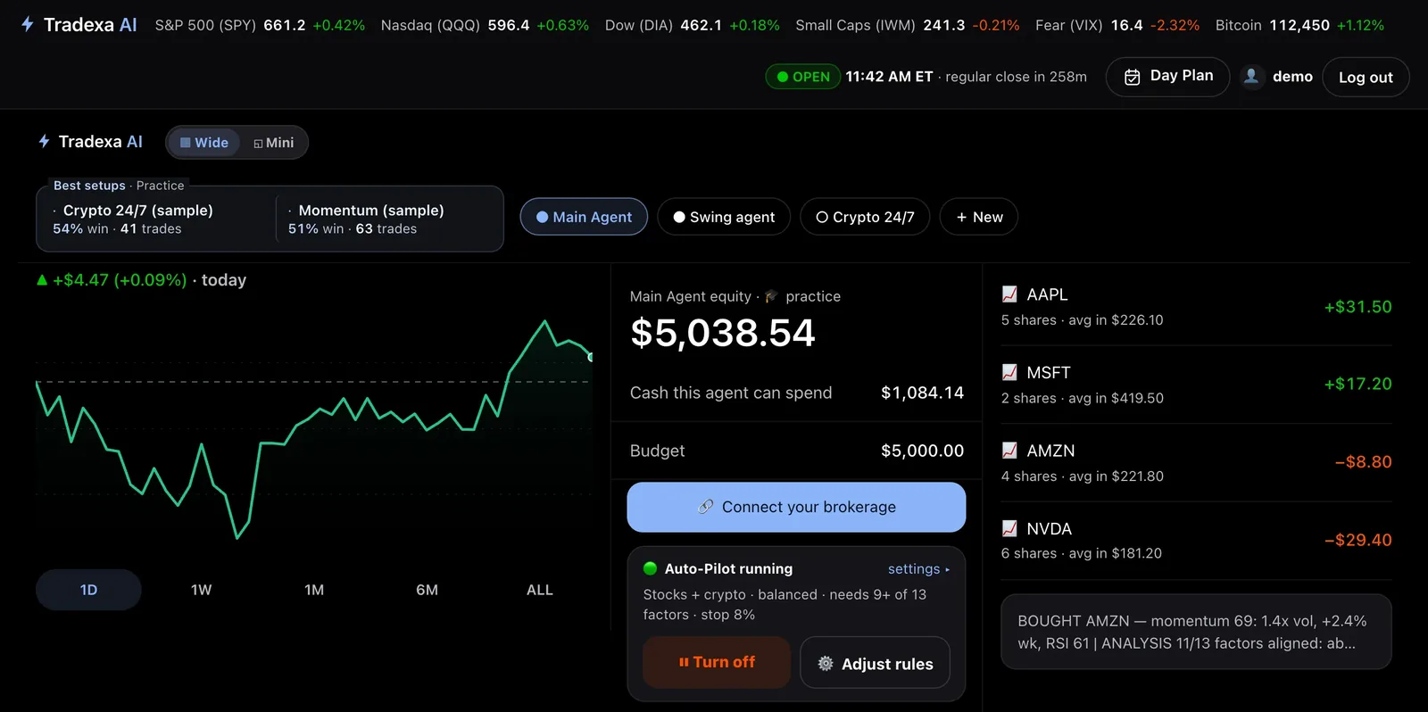Switch to Mini layout view

pyautogui.click(x=273, y=143)
